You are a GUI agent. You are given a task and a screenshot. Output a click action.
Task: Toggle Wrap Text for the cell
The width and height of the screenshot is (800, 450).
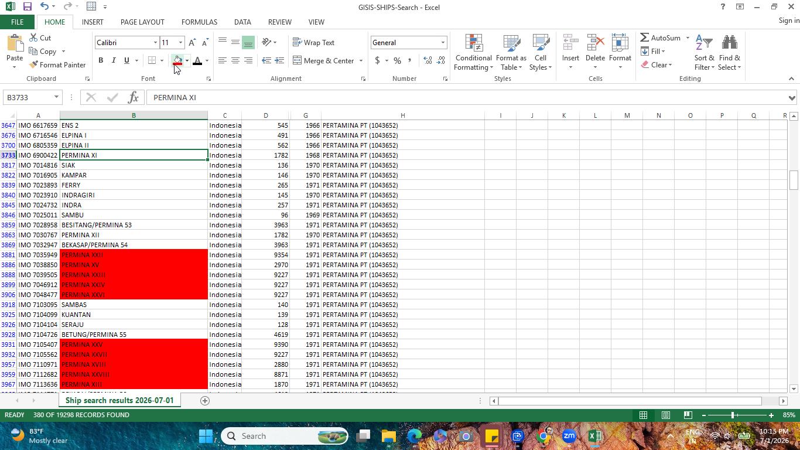pyautogui.click(x=313, y=43)
